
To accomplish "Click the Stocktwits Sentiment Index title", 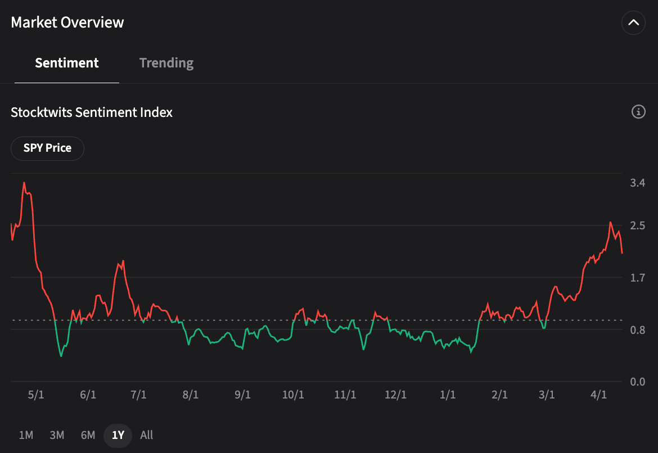I will pos(92,112).
